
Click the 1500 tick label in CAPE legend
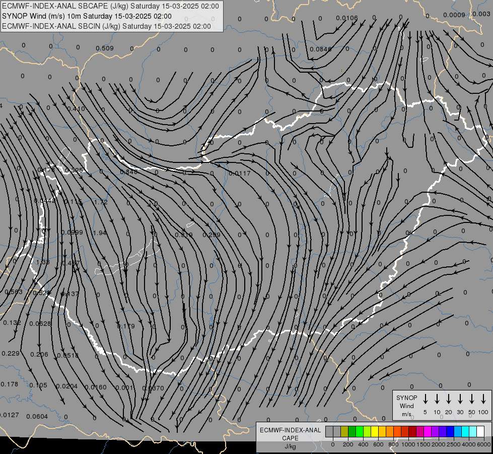[x=424, y=444]
